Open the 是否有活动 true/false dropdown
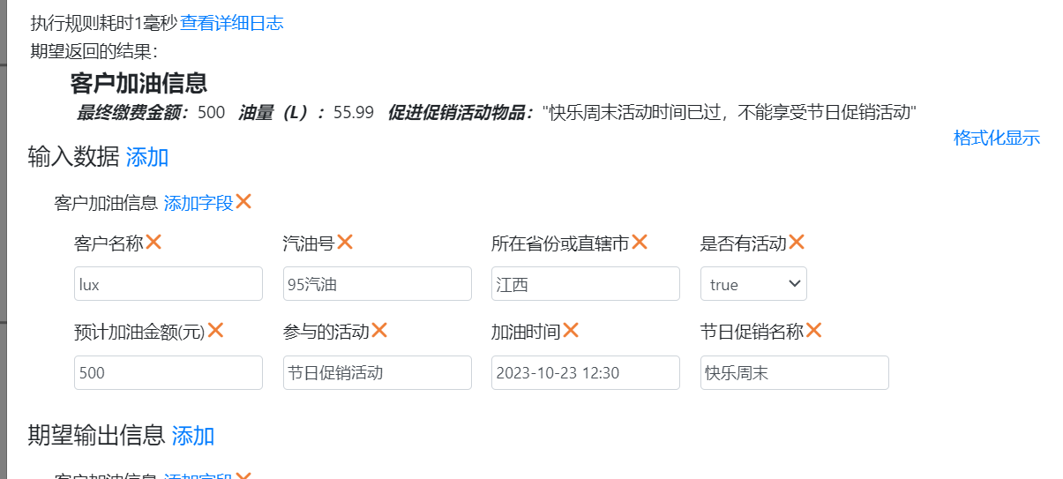This screenshot has height=479, width=1063. (753, 284)
